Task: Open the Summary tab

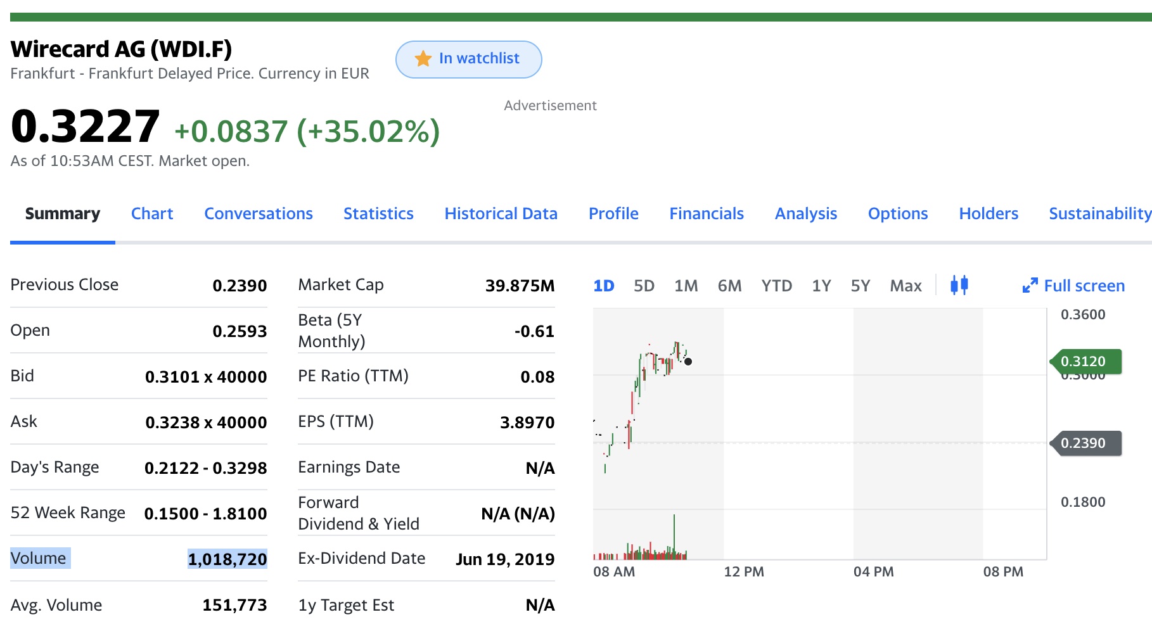Action: [63, 213]
